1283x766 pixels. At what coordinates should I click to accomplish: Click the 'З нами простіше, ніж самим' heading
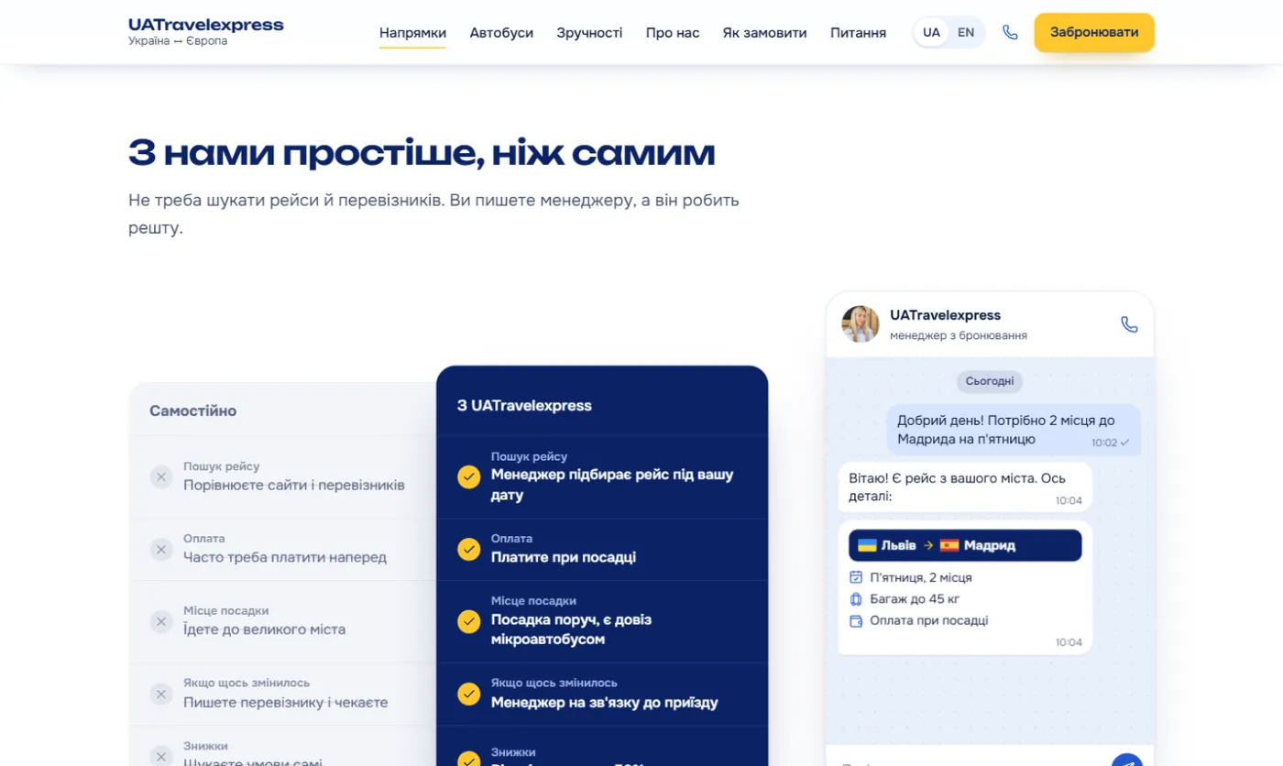pos(422,153)
